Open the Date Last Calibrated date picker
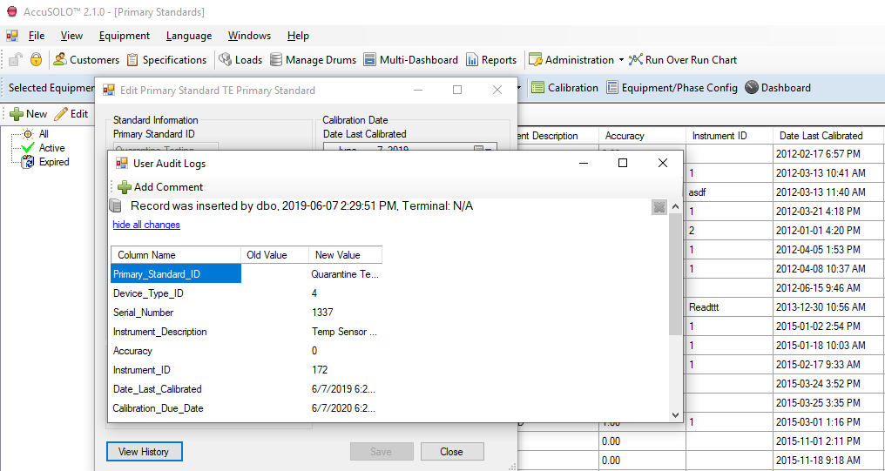Image resolution: width=885 pixels, height=471 pixels. pyautogui.click(x=482, y=151)
